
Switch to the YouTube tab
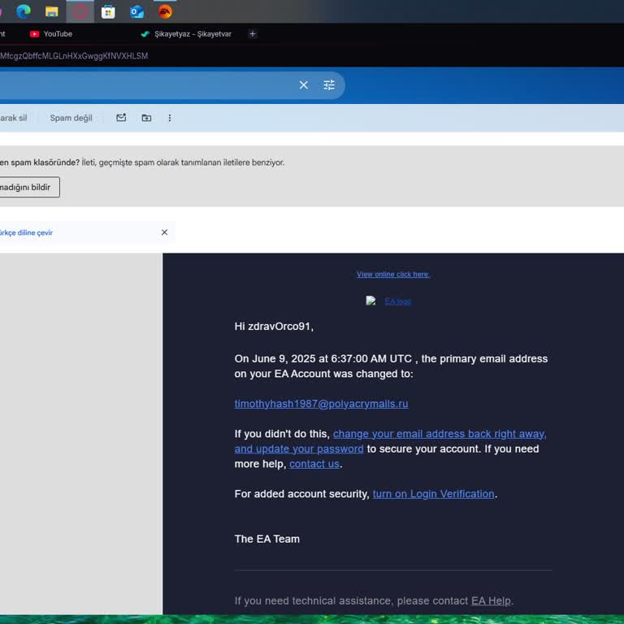coord(51,34)
